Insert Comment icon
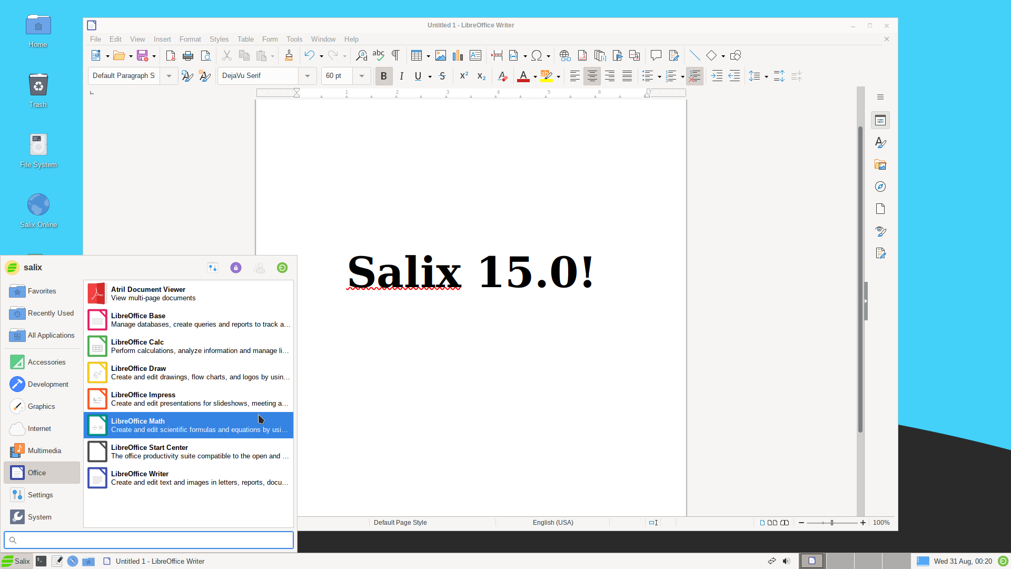1011x569 pixels. coord(656,56)
